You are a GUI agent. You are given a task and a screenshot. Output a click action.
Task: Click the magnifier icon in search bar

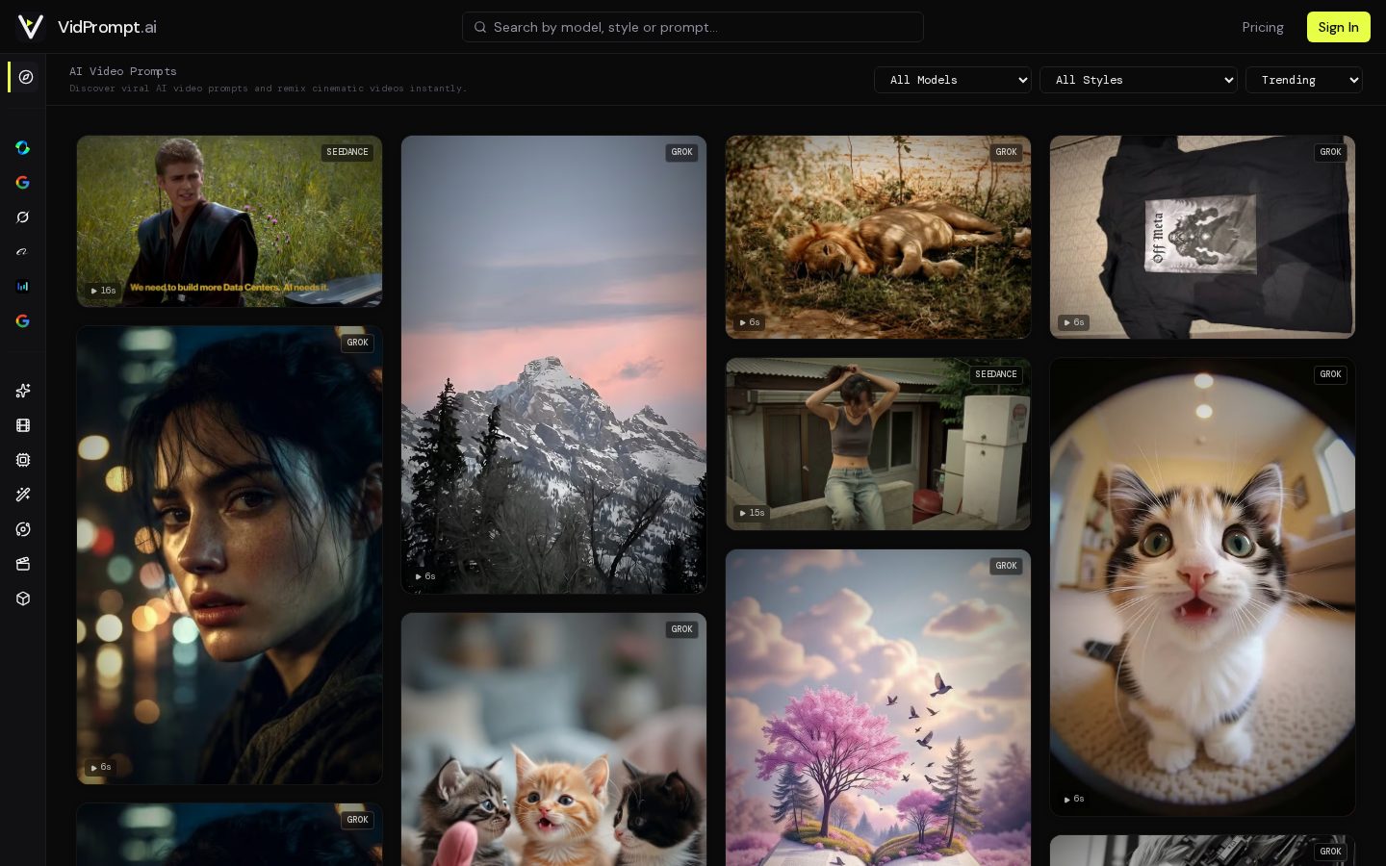[480, 27]
